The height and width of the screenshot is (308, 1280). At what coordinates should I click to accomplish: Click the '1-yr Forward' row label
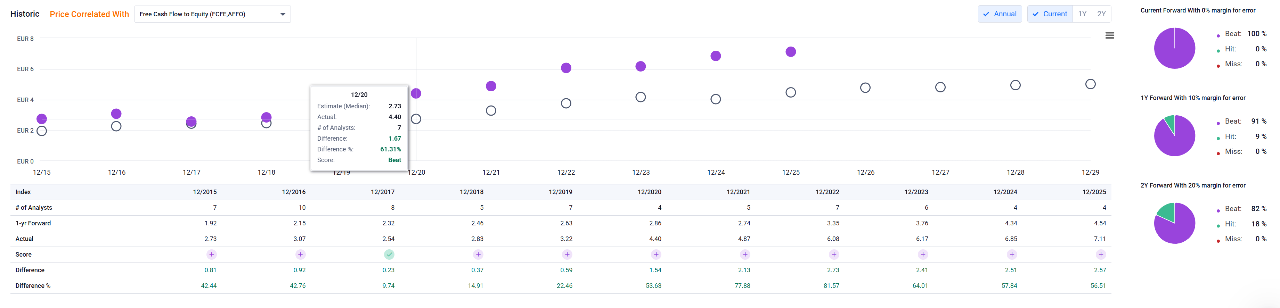[33, 223]
